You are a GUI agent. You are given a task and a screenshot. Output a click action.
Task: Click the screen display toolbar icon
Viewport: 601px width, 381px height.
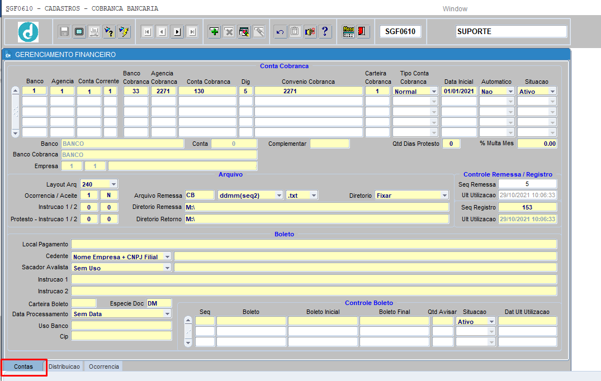pos(79,32)
